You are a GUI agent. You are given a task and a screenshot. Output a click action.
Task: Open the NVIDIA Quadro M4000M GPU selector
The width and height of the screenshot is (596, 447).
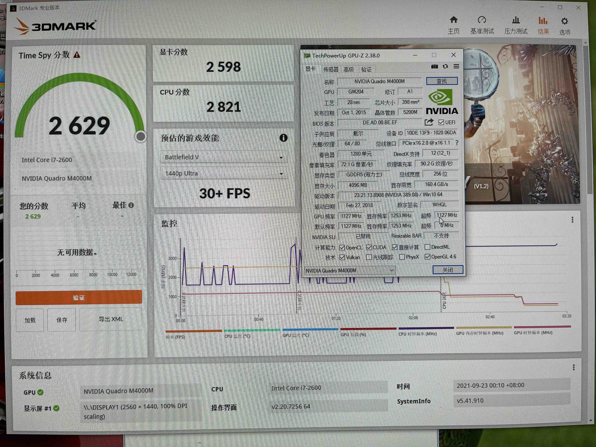point(350,270)
